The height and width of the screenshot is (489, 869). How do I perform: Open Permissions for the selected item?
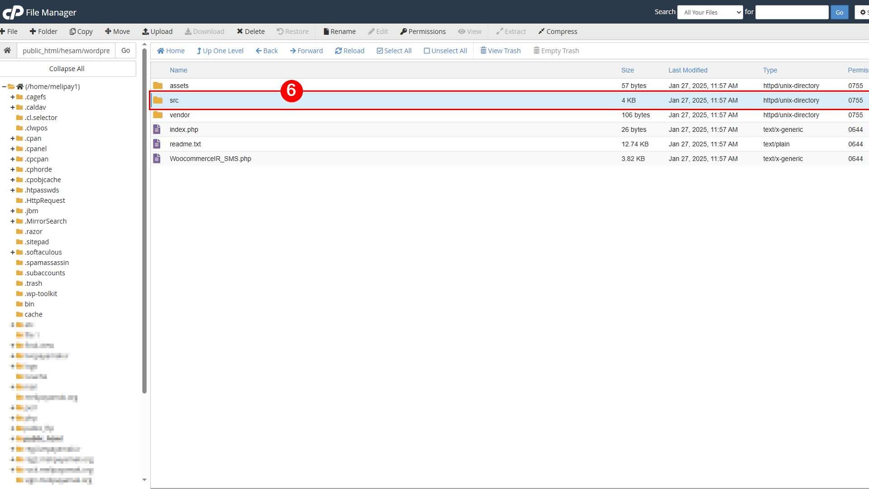coord(423,31)
